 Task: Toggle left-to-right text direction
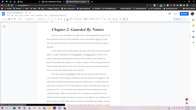click(x=124, y=19)
